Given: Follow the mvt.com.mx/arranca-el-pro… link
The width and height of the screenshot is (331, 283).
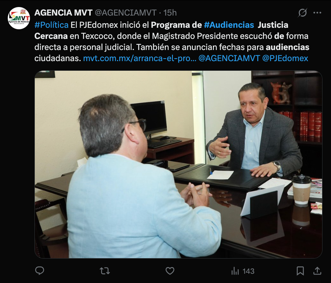Looking at the screenshot, I should pos(140,58).
